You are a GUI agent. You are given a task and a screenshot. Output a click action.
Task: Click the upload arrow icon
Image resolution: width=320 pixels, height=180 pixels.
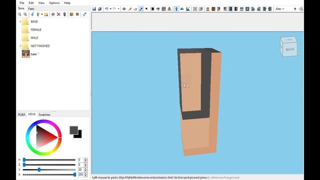(x=295, y=9)
